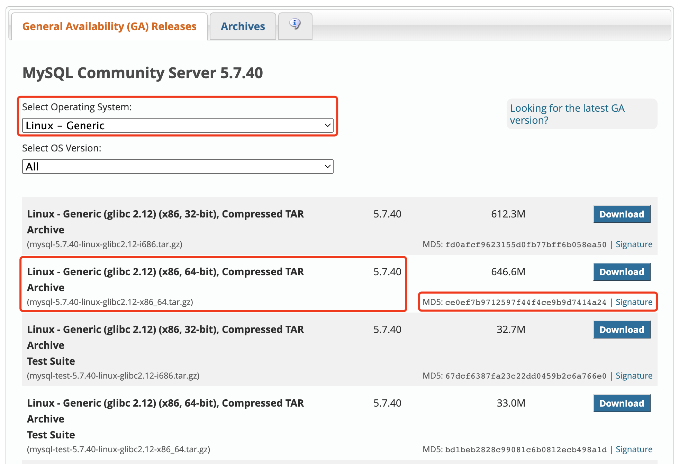The width and height of the screenshot is (679, 464).
Task: View Signature for mysql-test x86_64 package
Action: 634,449
